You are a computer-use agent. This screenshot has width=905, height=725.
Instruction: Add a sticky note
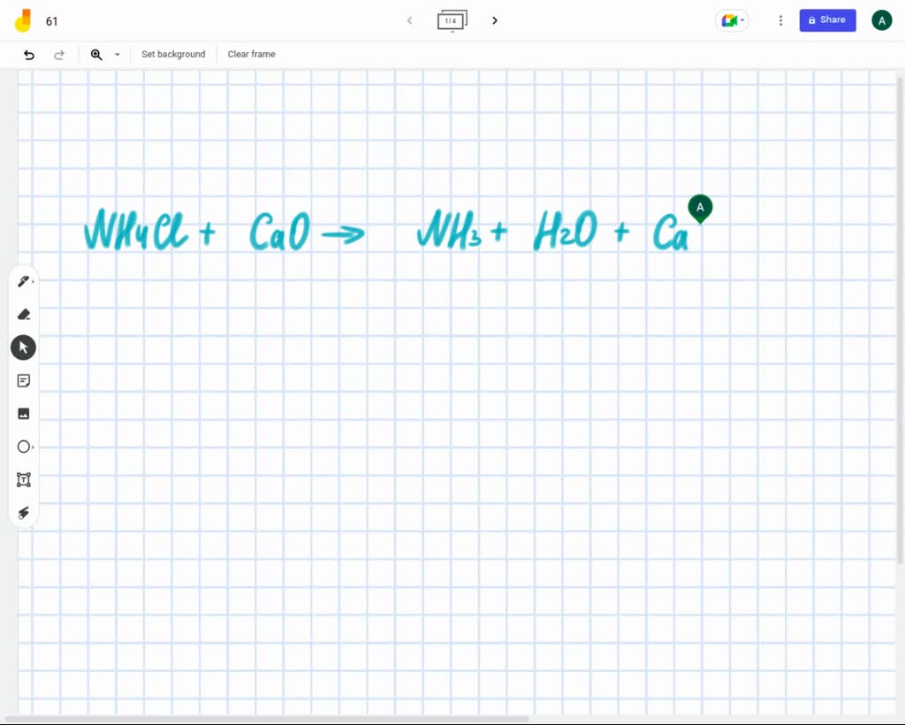coord(23,380)
